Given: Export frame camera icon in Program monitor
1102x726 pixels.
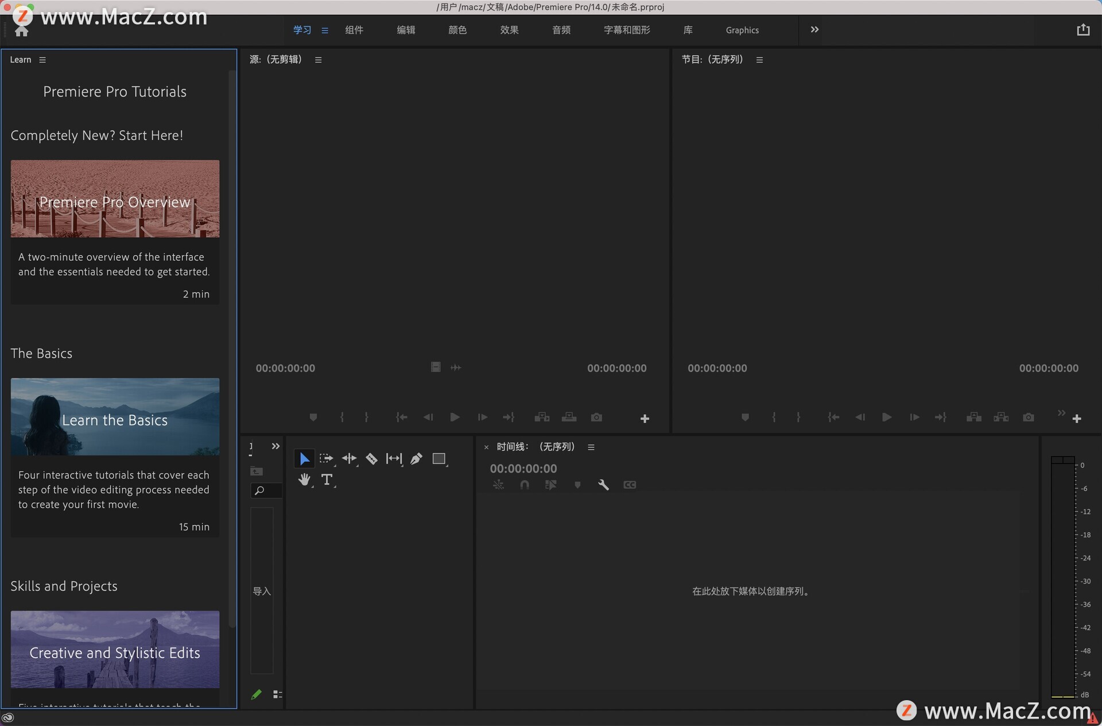Looking at the screenshot, I should click(1029, 418).
